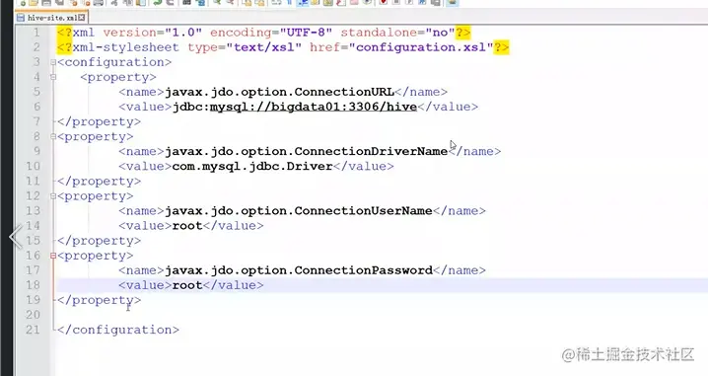708x376 pixels.
Task: Place cursor in com.mysql.jdbc.Driver value text
Action: coord(252,167)
